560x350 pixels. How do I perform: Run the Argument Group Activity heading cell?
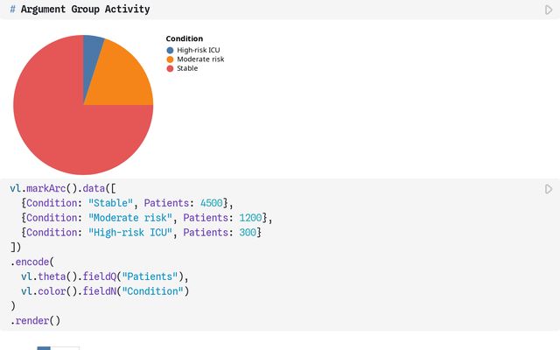[549, 10]
